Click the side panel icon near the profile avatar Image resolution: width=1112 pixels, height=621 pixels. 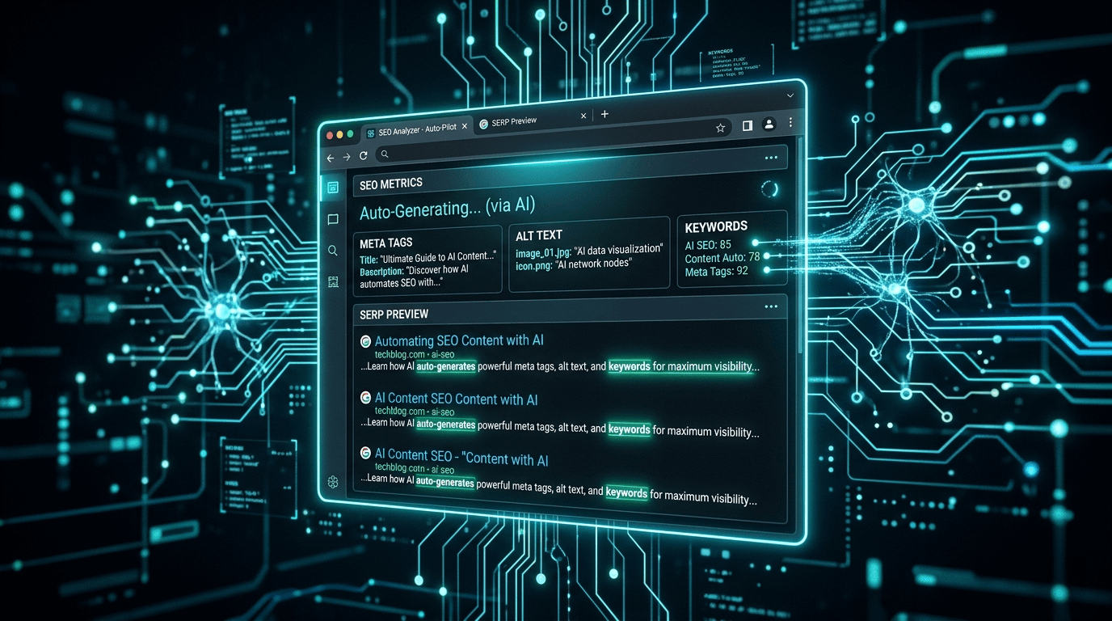[746, 126]
